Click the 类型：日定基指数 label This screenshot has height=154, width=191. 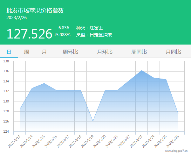pos(94,35)
